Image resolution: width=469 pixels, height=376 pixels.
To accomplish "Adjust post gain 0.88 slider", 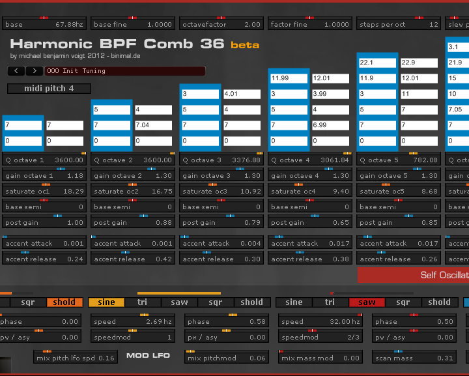I will [133, 222].
